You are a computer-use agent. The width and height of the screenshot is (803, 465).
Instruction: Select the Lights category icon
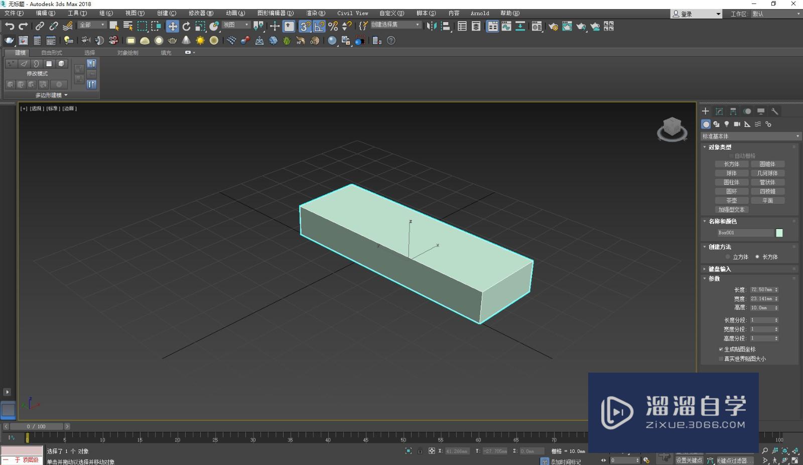click(727, 124)
